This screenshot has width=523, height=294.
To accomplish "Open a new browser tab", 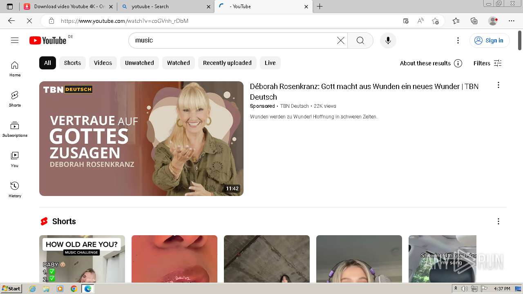I will (320, 7).
